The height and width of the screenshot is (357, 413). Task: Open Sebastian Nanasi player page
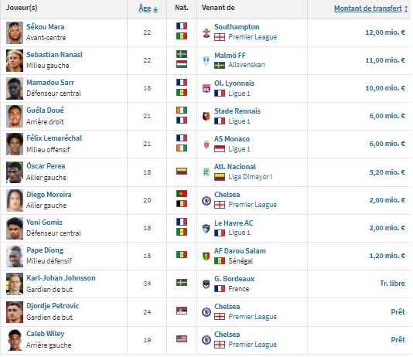pos(54,55)
